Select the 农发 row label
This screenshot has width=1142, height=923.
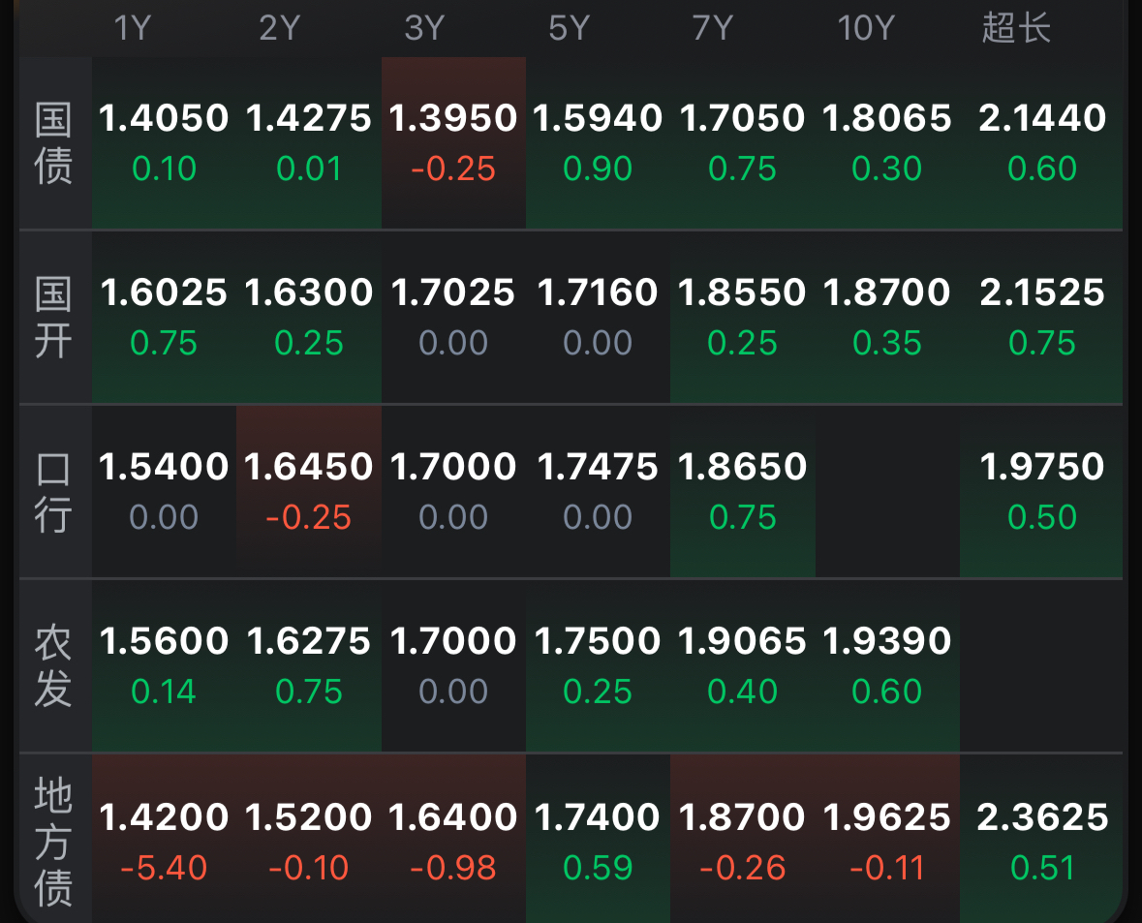pyautogui.click(x=54, y=666)
